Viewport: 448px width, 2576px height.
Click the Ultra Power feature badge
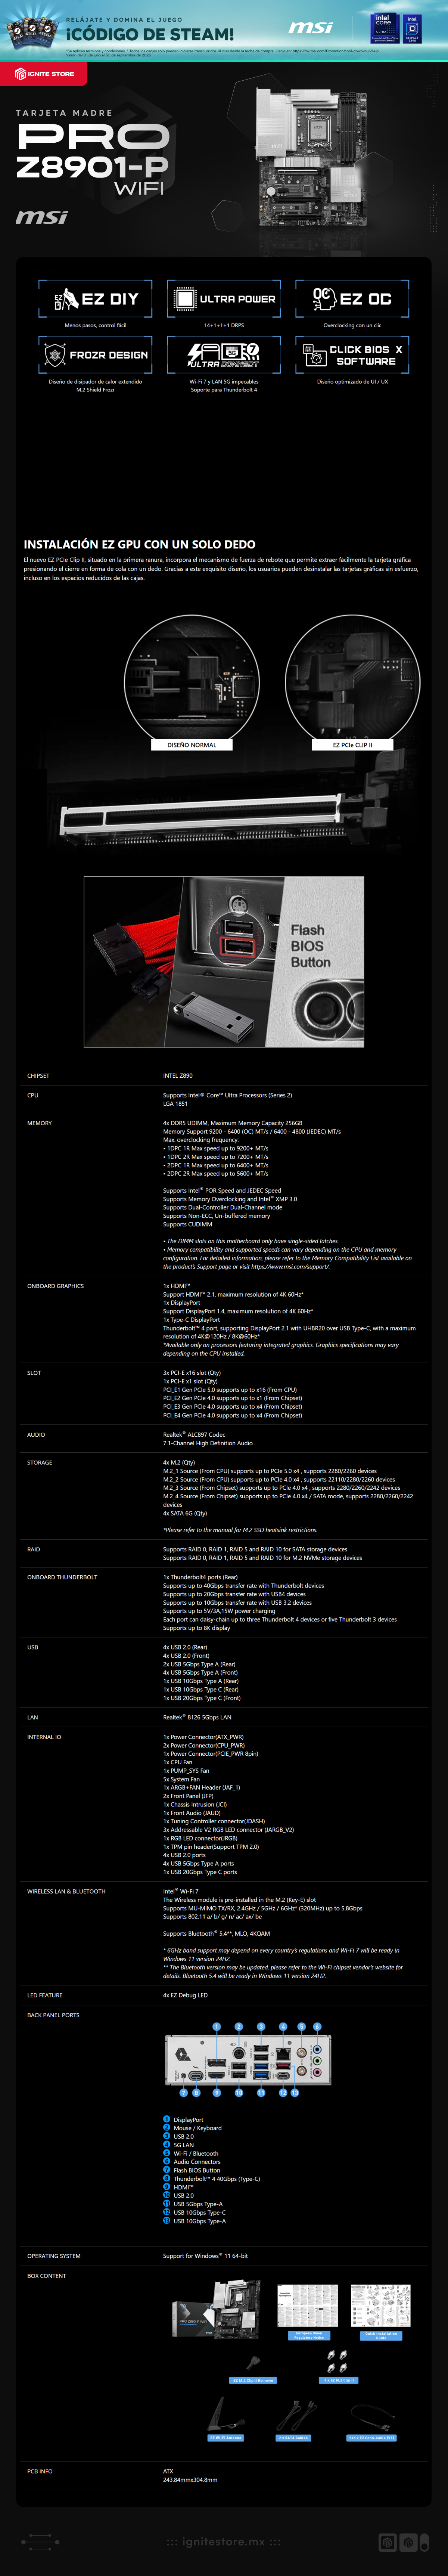coord(223,298)
